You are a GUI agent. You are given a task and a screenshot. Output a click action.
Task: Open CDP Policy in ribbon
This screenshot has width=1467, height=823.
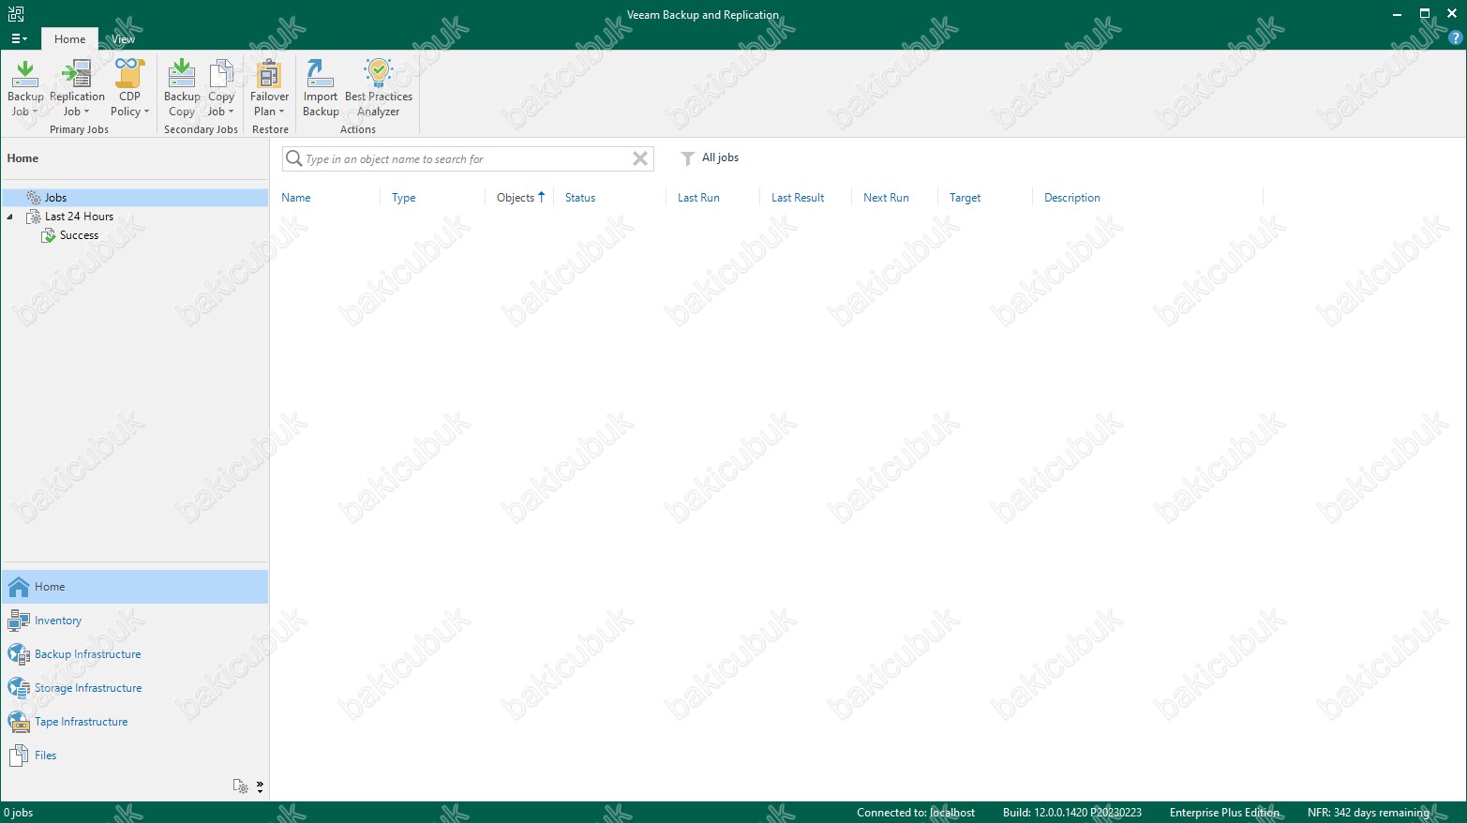[129, 87]
